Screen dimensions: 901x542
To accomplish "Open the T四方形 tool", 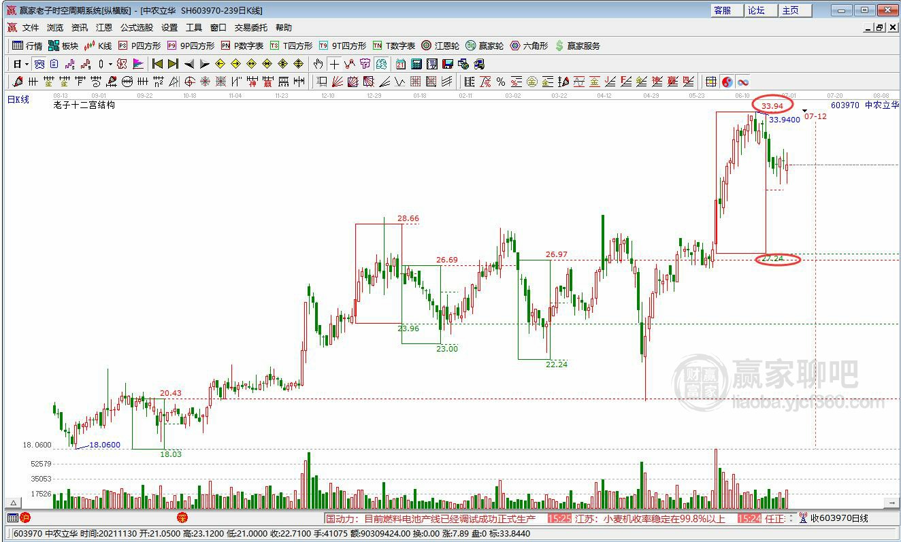I will 291,46.
